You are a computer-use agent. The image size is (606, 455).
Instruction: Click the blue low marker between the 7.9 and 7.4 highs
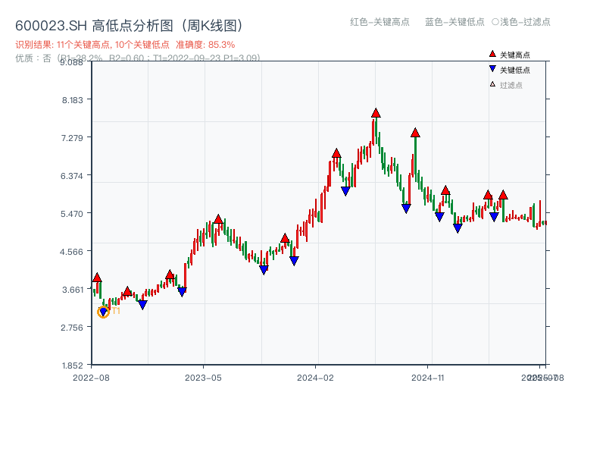click(x=406, y=209)
